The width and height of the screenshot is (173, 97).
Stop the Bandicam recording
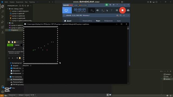point(122,10)
